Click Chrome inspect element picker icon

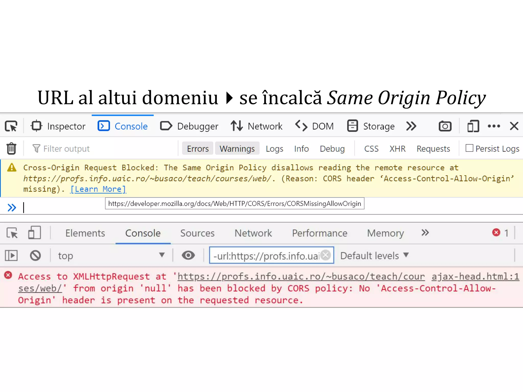click(12, 233)
